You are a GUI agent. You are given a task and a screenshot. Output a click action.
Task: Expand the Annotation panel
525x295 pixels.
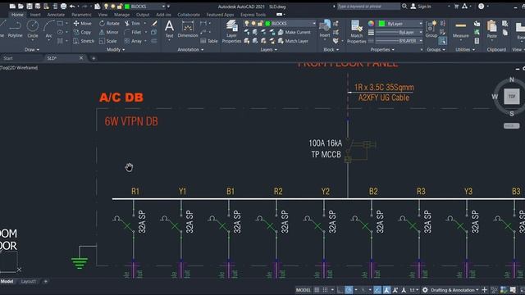click(x=190, y=49)
